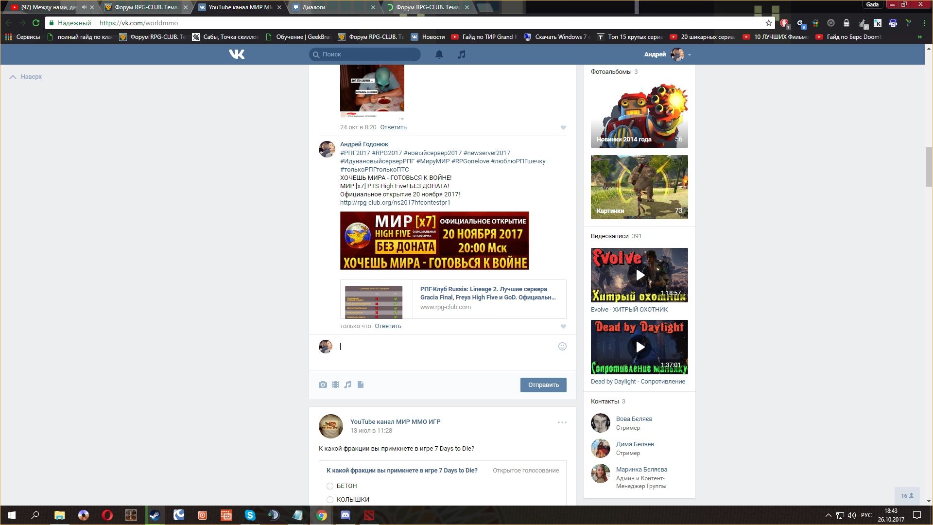Like the comment from 24 окт
The height and width of the screenshot is (525, 933).
563,128
